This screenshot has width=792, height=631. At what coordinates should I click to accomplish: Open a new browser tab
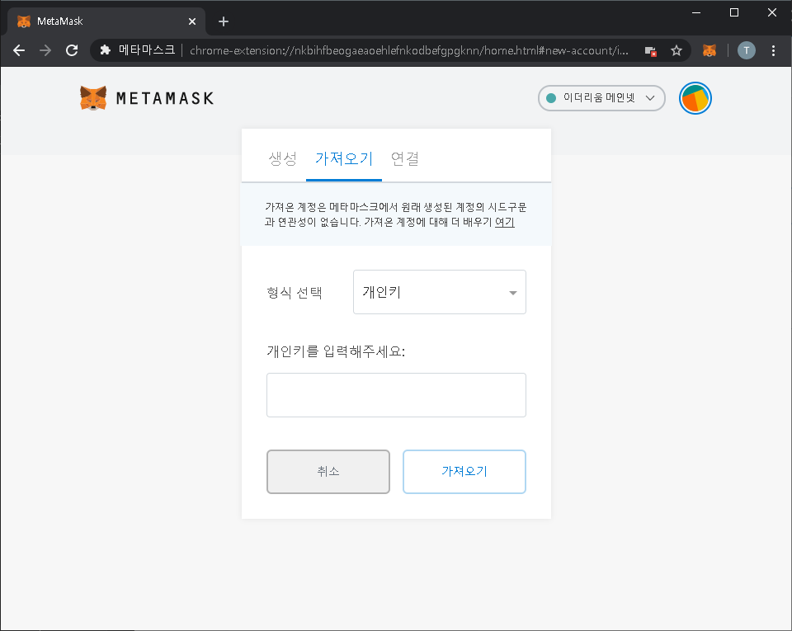point(224,21)
